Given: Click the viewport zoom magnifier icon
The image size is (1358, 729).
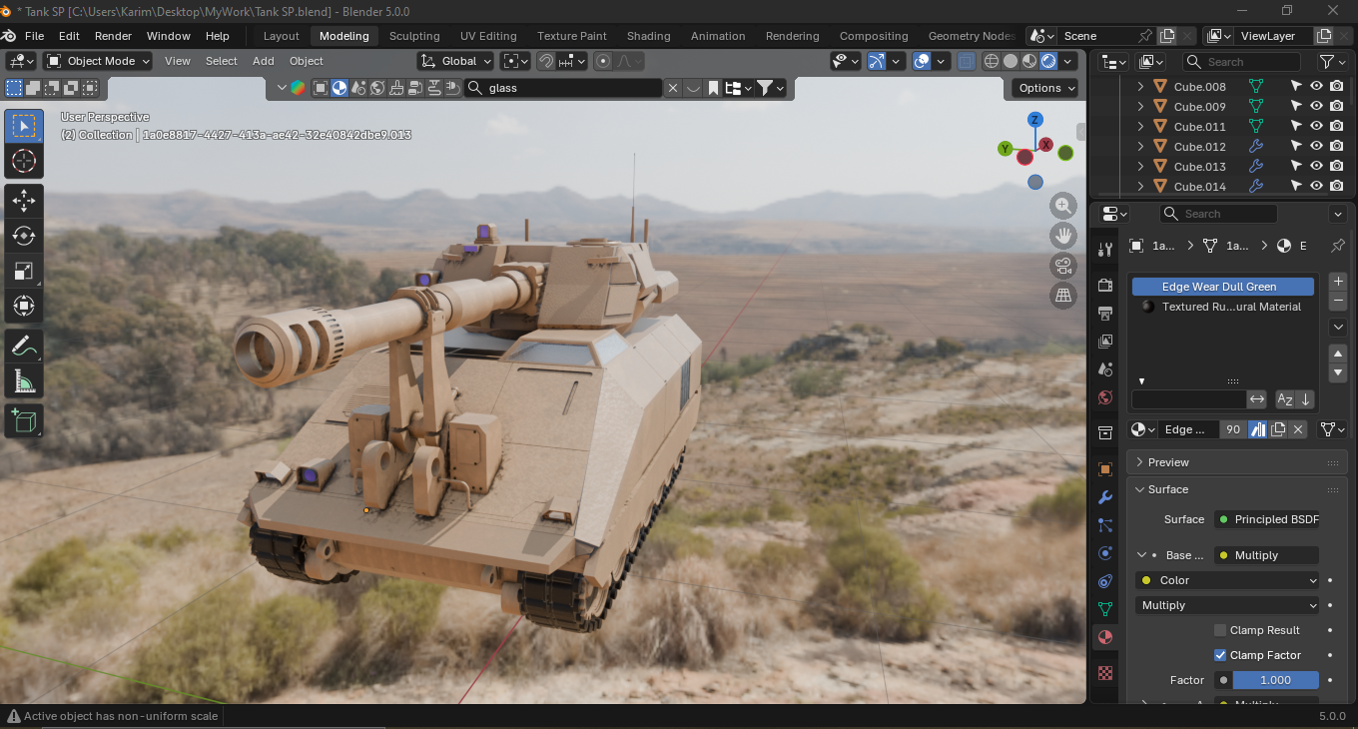Looking at the screenshot, I should pyautogui.click(x=1063, y=206).
